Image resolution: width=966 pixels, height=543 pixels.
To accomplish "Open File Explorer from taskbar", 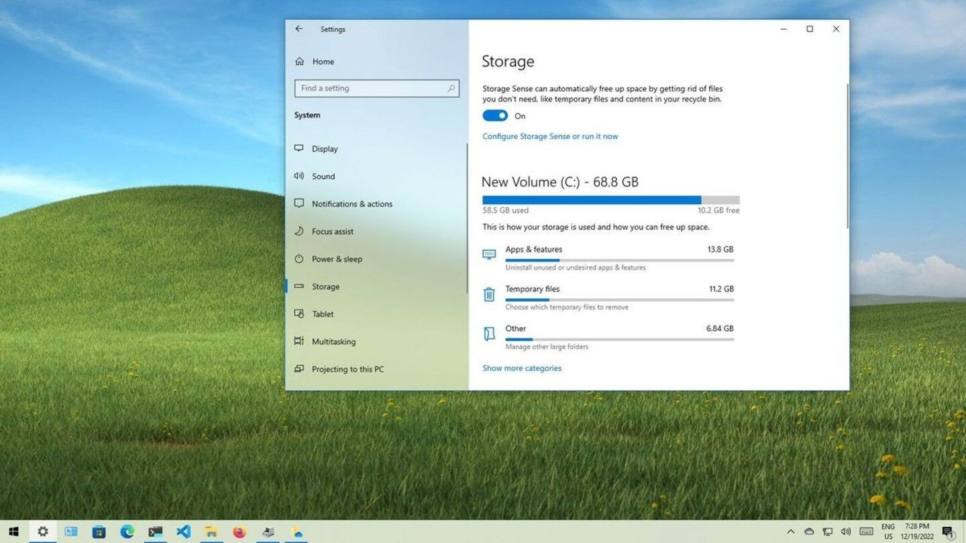I will click(x=211, y=532).
